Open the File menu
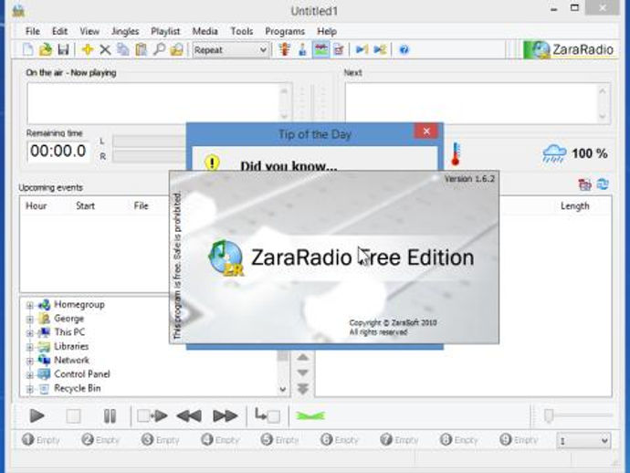 tap(33, 31)
